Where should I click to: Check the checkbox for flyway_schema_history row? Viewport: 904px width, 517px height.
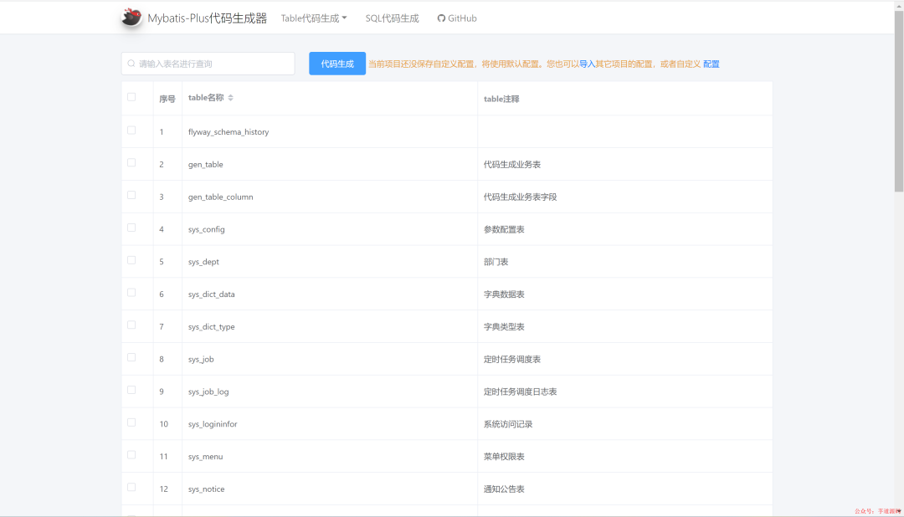(x=131, y=131)
